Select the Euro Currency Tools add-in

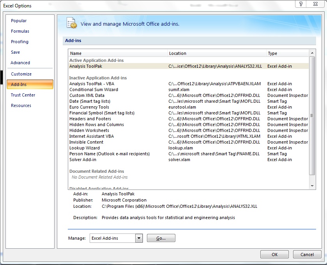tap(89, 107)
